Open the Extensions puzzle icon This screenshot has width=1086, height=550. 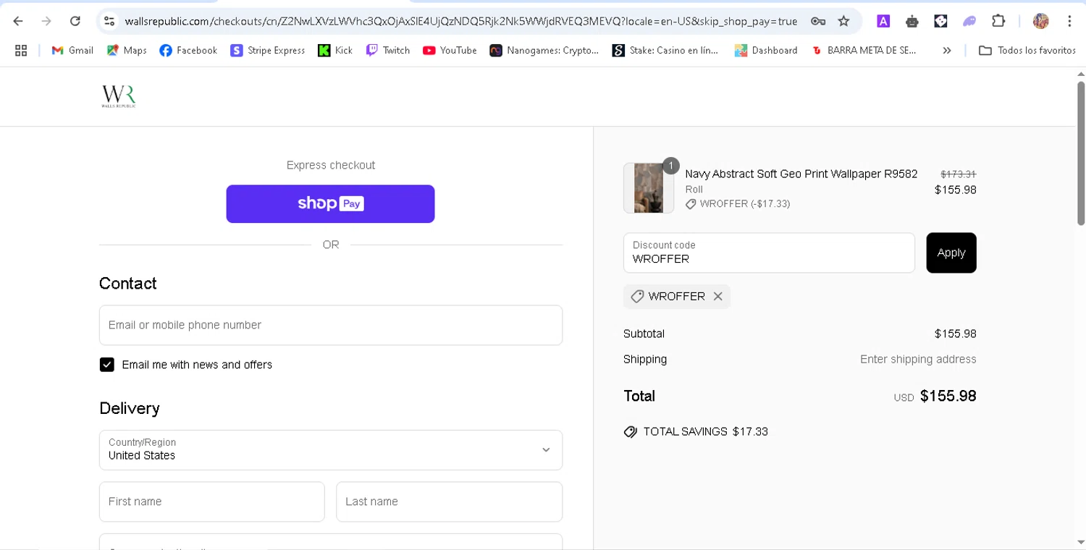(998, 21)
